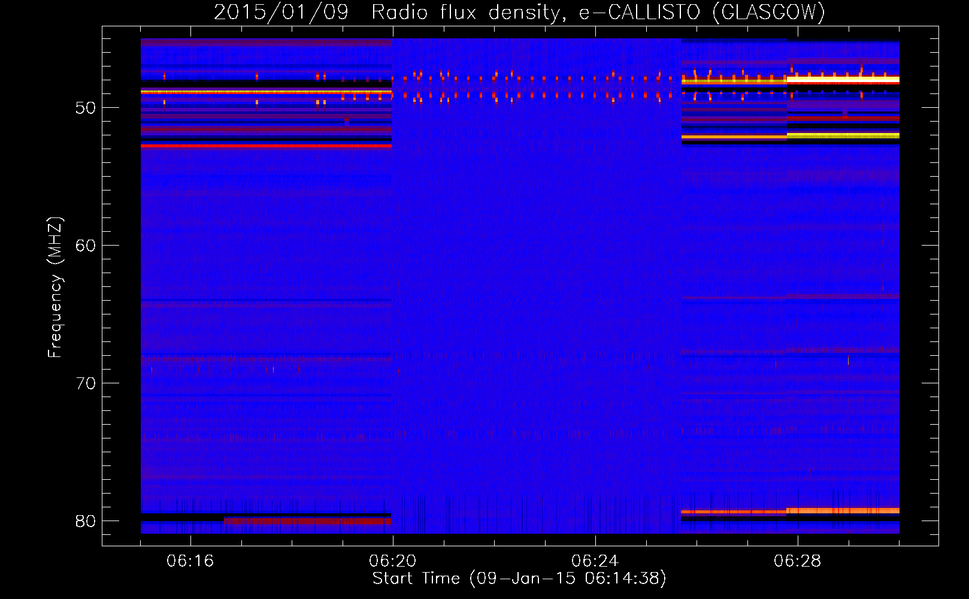Select the 'Frequency (MHZ)' y-axis label
The image size is (969, 599).
click(x=54, y=288)
